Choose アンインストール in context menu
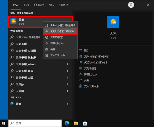The image size is (154, 127). coord(60,55)
